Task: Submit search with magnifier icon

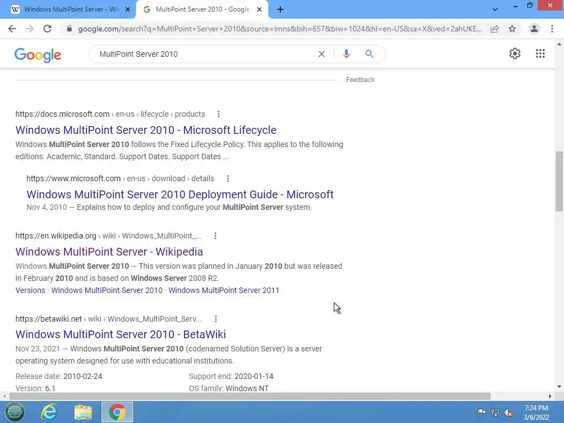Action: [369, 54]
